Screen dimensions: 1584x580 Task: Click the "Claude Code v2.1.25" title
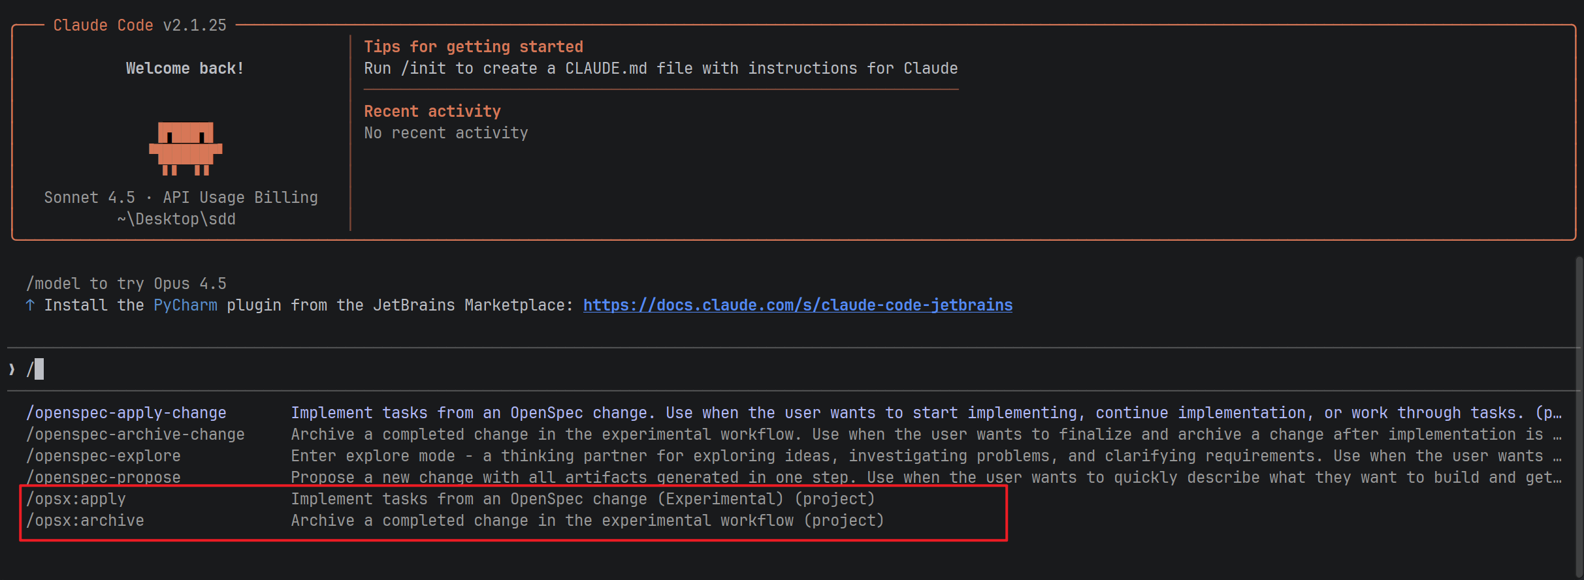point(140,25)
